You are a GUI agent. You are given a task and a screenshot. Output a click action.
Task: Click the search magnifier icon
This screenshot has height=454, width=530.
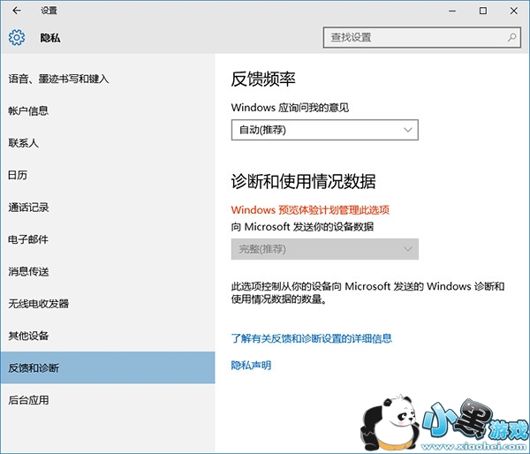click(x=511, y=37)
